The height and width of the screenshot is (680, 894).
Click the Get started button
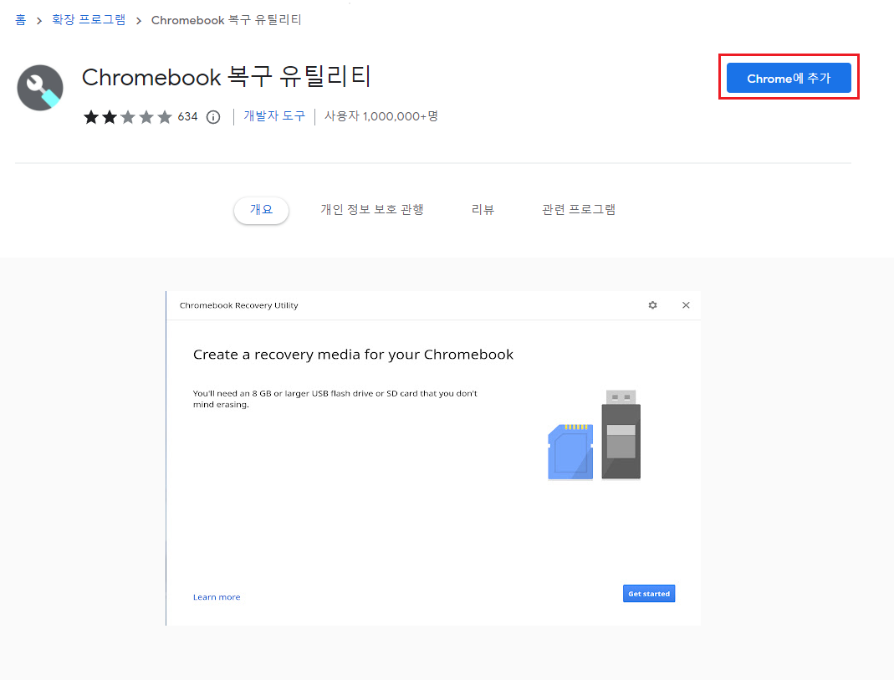pos(649,593)
